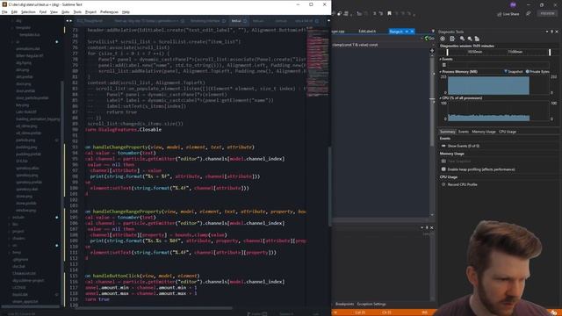Pin the bottom Visual Studio tool panel
The image size is (562, 316).
(427, 227)
